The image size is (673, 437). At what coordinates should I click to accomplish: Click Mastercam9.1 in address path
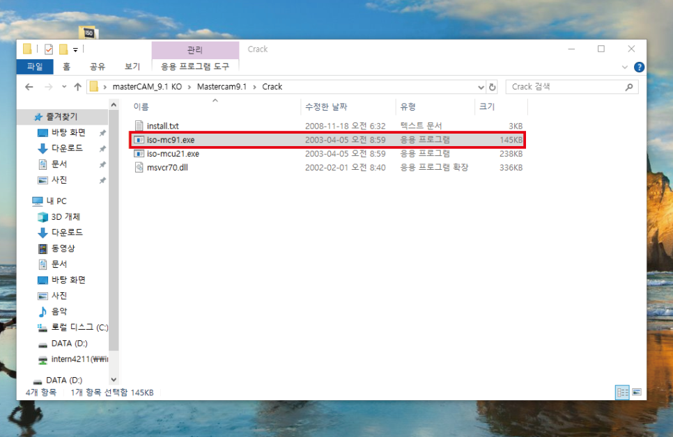[222, 86]
